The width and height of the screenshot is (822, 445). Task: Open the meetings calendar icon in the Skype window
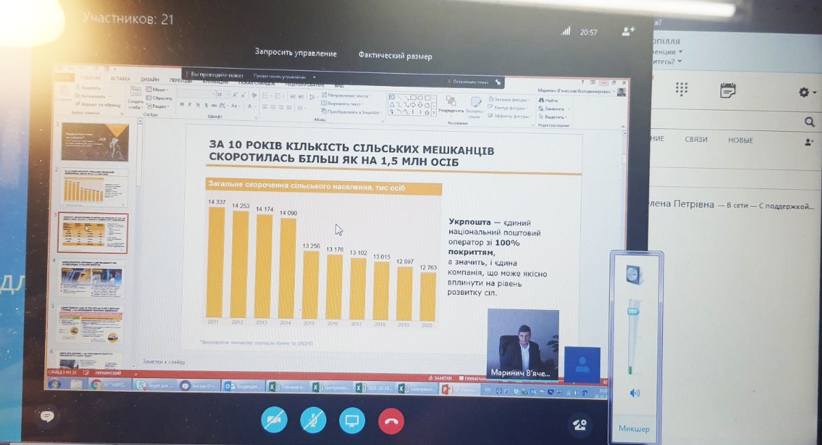point(728,90)
